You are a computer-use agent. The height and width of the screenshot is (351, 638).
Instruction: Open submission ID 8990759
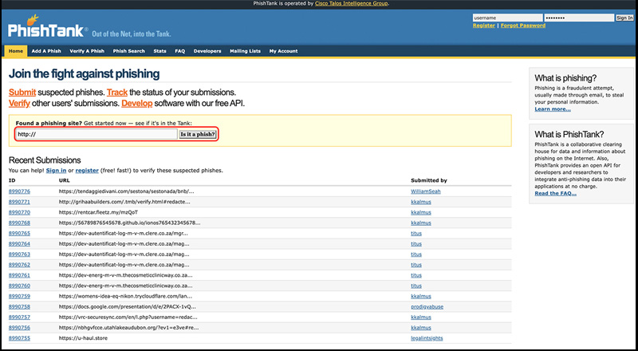[19, 296]
